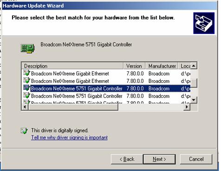Click the vertical scrollbar thumb in driver list
The height and width of the screenshot is (171, 221).
(x=194, y=83)
